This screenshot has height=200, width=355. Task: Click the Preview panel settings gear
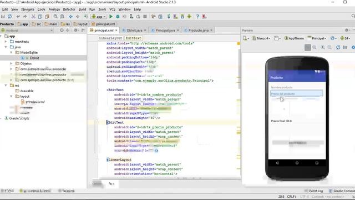346,30
